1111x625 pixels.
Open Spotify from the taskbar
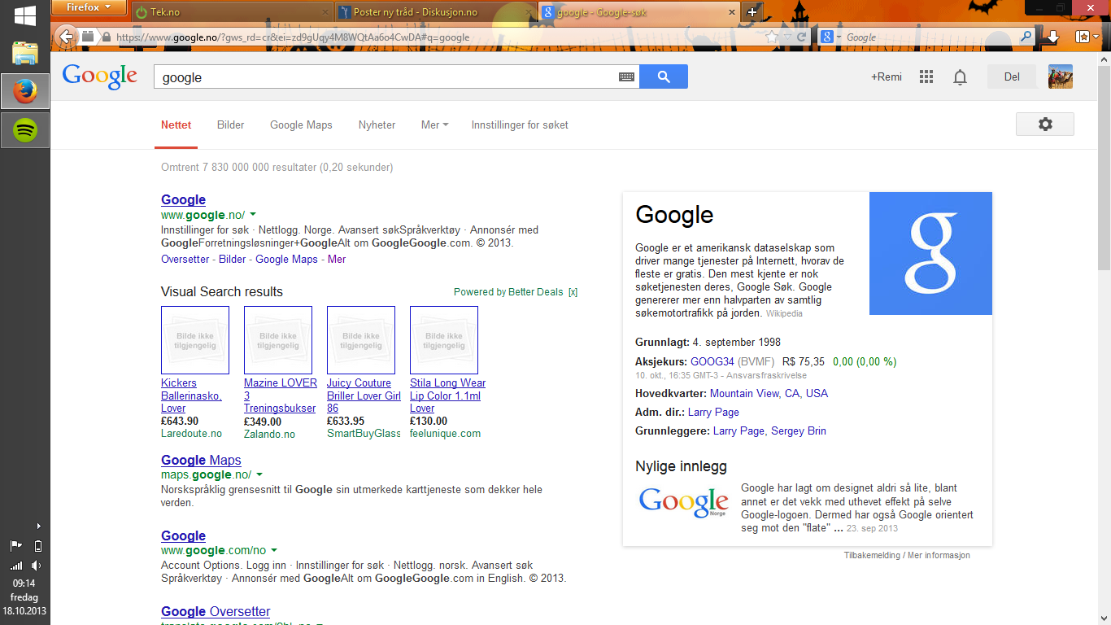25,129
